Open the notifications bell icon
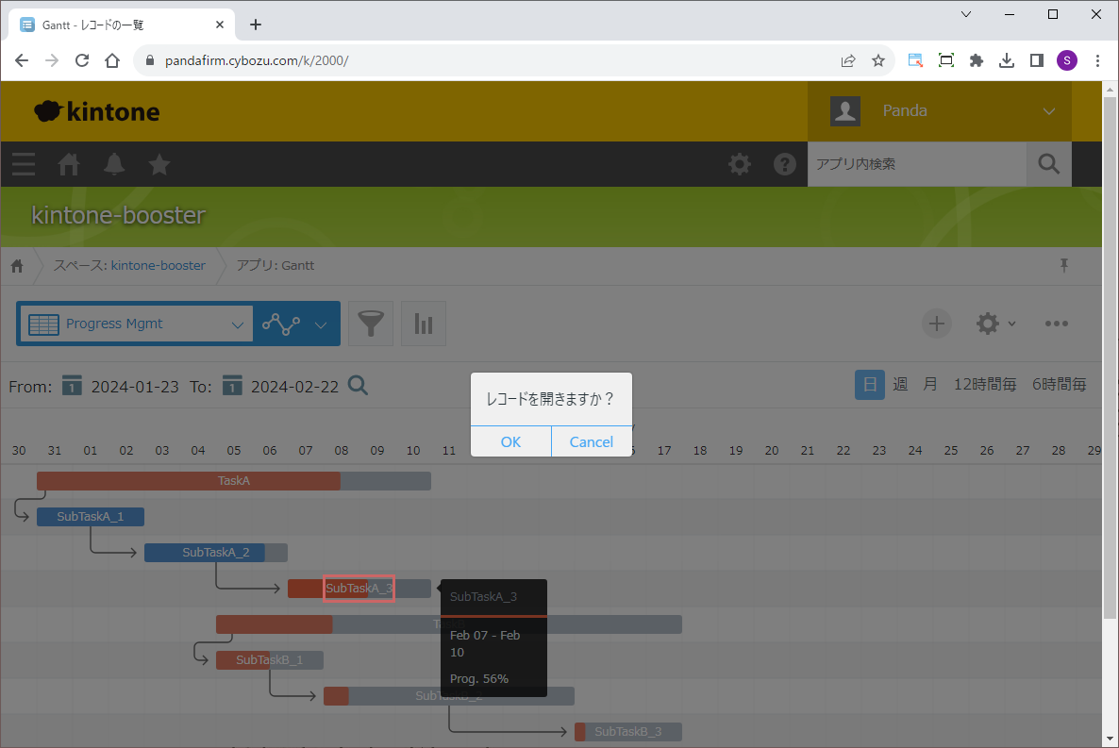 [x=114, y=164]
